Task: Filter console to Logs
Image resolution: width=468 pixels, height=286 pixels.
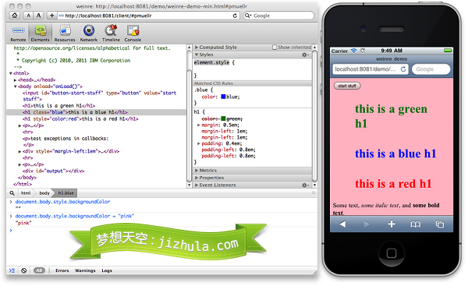Action: (107, 270)
